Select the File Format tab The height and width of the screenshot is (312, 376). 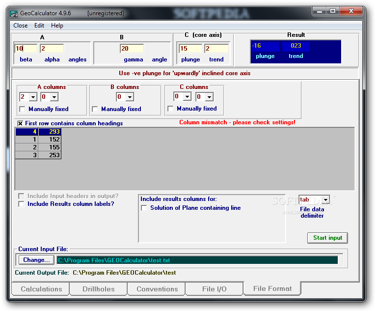(x=272, y=288)
